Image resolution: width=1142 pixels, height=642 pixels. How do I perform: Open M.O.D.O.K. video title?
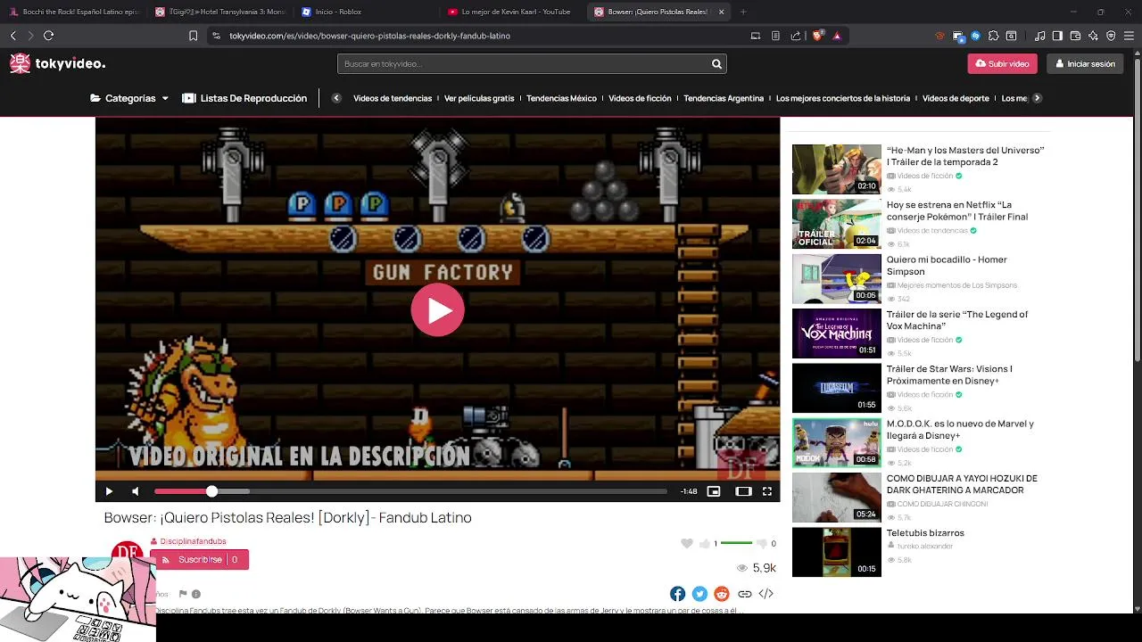[x=960, y=430]
